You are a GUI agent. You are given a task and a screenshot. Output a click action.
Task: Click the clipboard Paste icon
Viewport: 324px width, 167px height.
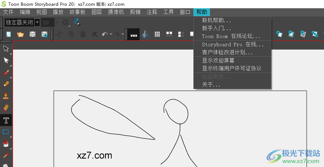[x=83, y=34]
